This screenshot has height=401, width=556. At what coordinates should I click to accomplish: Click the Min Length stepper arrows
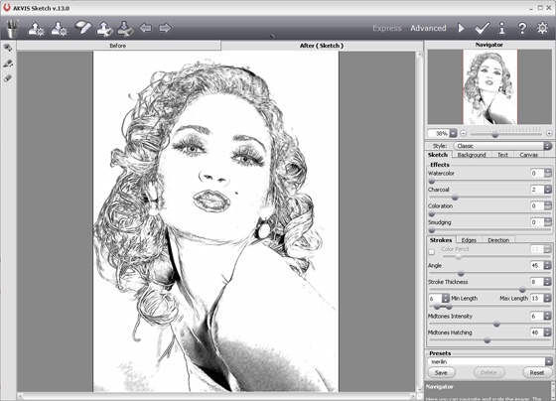446,298
